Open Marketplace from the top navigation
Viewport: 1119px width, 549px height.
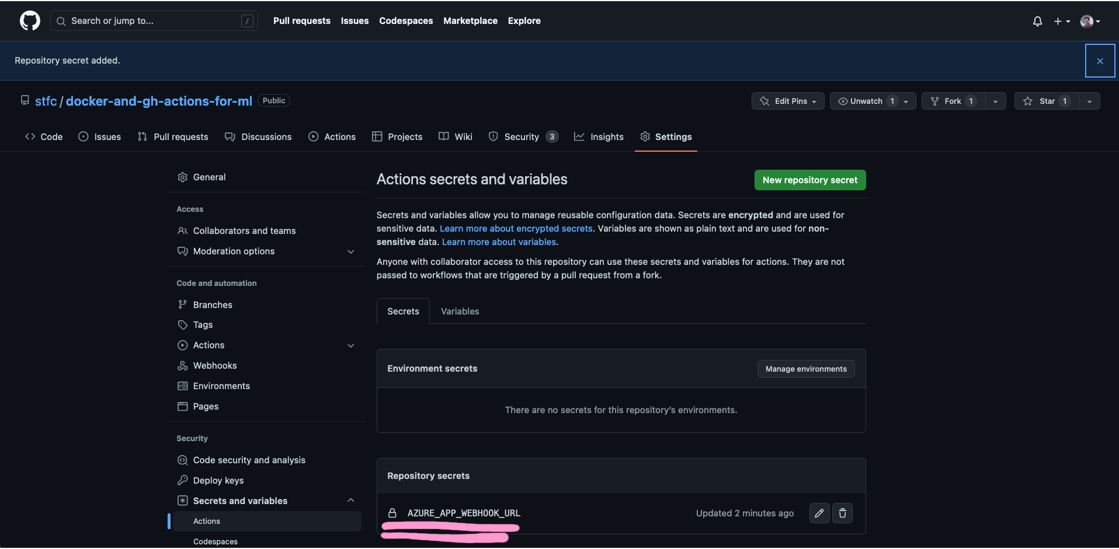470,20
